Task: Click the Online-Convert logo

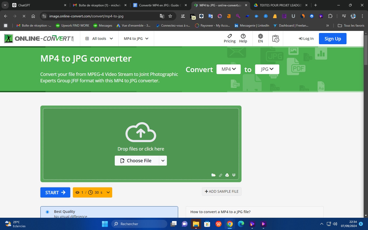Action: [39, 39]
